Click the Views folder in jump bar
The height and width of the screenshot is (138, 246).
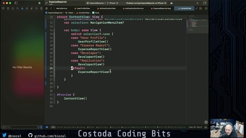pos(69,13)
